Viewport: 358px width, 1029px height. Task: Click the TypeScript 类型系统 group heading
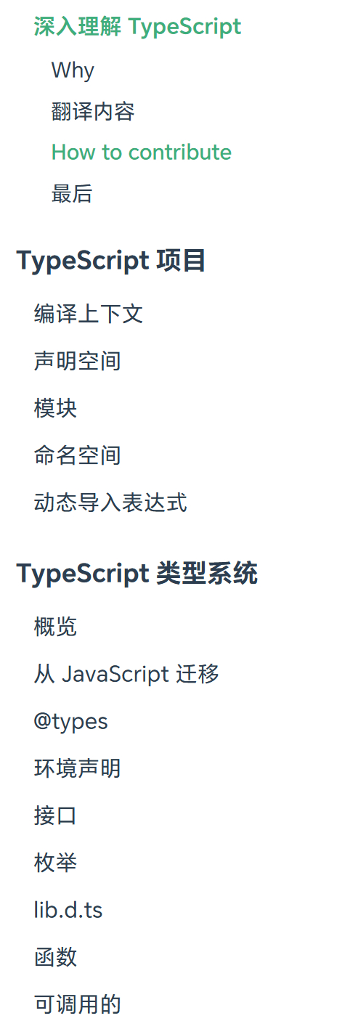(137, 574)
